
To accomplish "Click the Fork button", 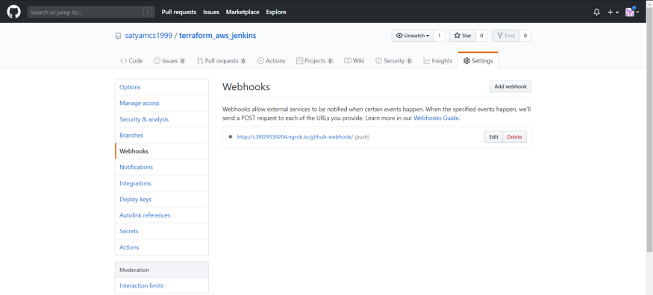I will pyautogui.click(x=505, y=36).
